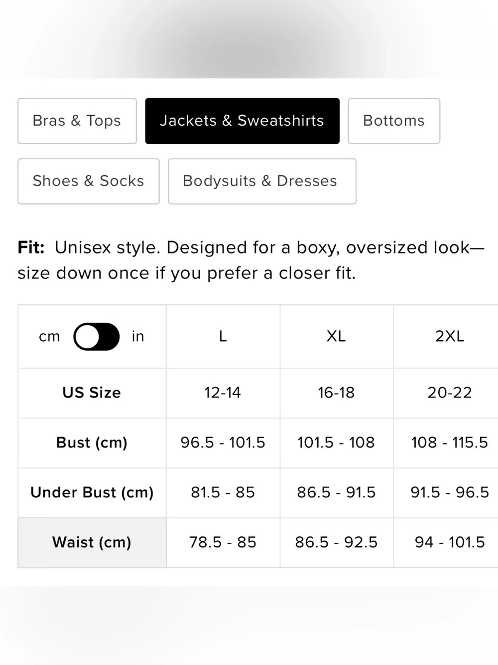Toggle the cm/in unit switch
498x665 pixels.
point(96,337)
